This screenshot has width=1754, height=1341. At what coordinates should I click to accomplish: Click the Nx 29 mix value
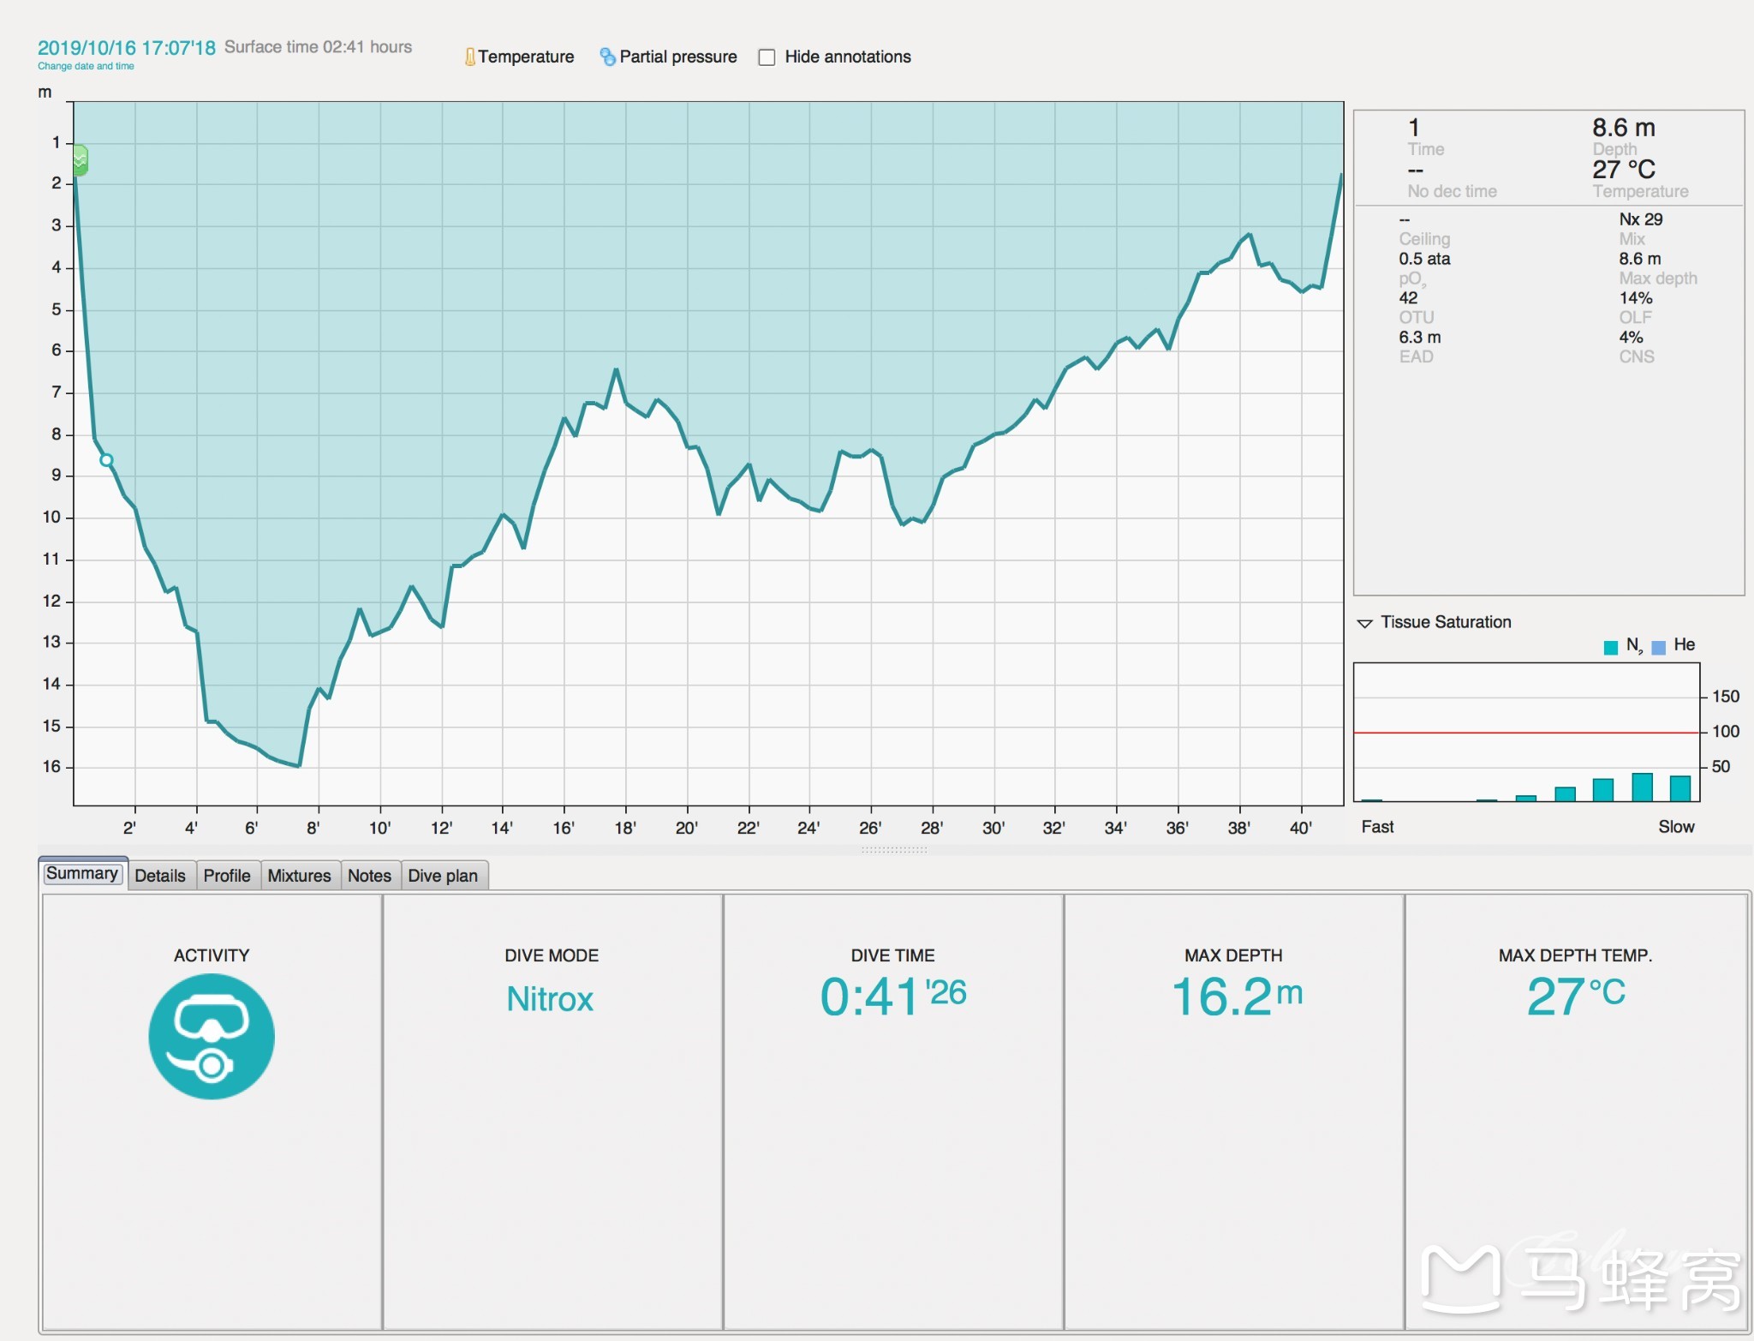click(x=1641, y=219)
